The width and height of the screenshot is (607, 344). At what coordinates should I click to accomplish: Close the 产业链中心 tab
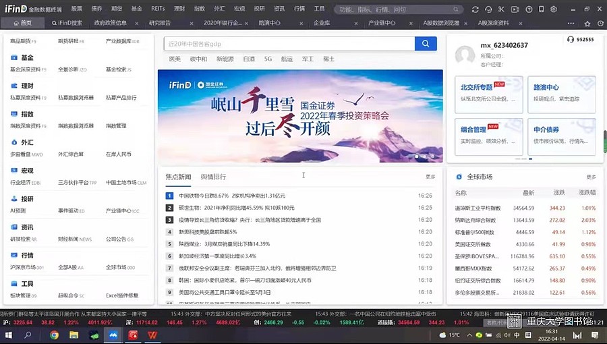coord(411,24)
